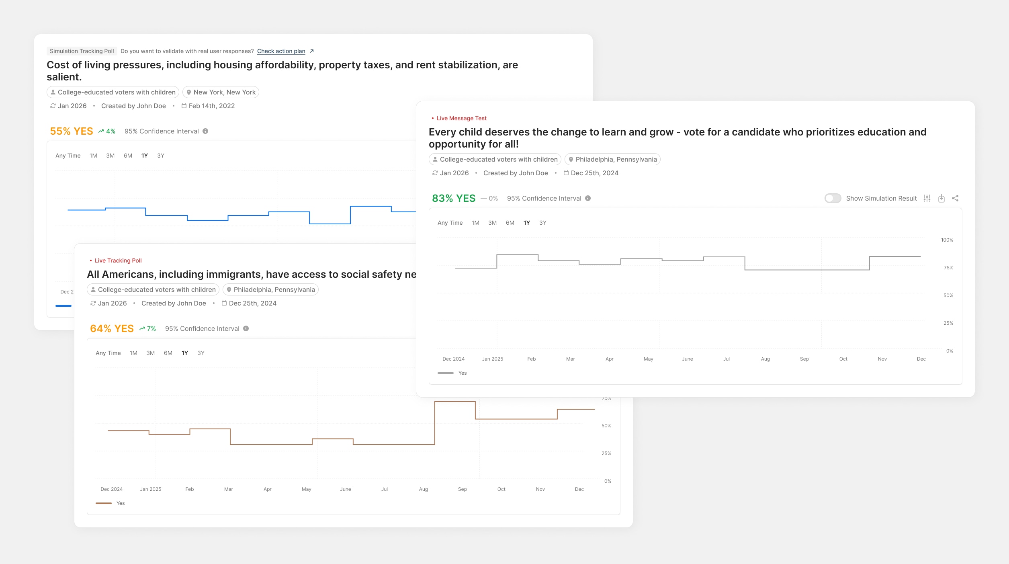The image size is (1009, 564).
Task: Click 55% YES result value
Action: [72, 131]
